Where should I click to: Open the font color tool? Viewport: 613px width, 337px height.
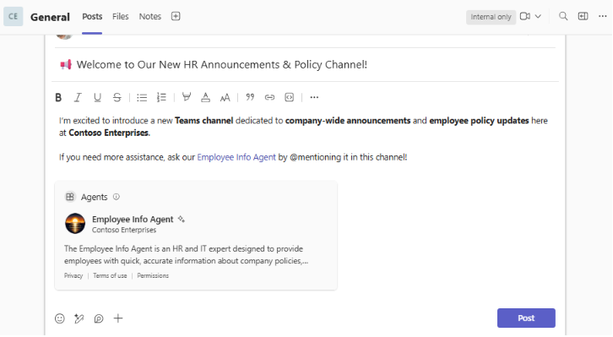pyautogui.click(x=205, y=97)
